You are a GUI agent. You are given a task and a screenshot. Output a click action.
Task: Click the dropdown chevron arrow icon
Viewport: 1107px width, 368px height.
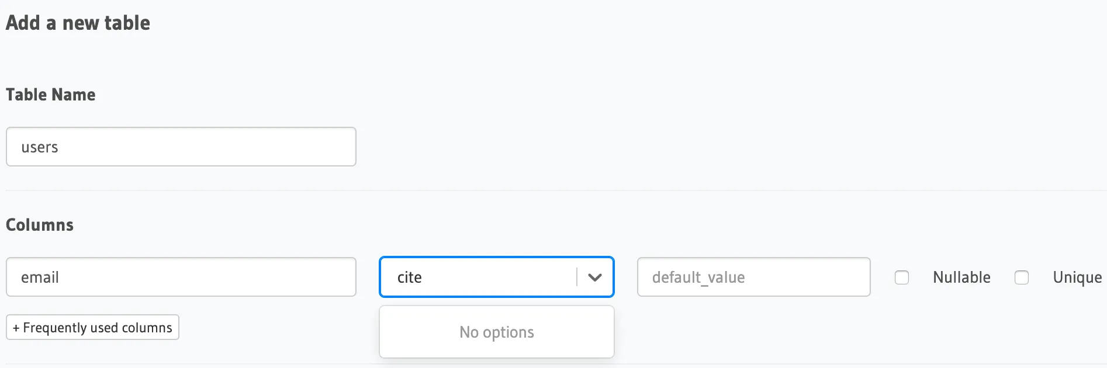595,277
